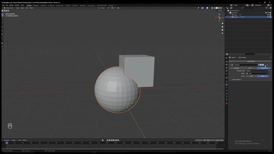Image resolution: width=274 pixels, height=154 pixels.
Task: Toggle Boolean modifier edit mode display icon
Action: pos(259,65)
